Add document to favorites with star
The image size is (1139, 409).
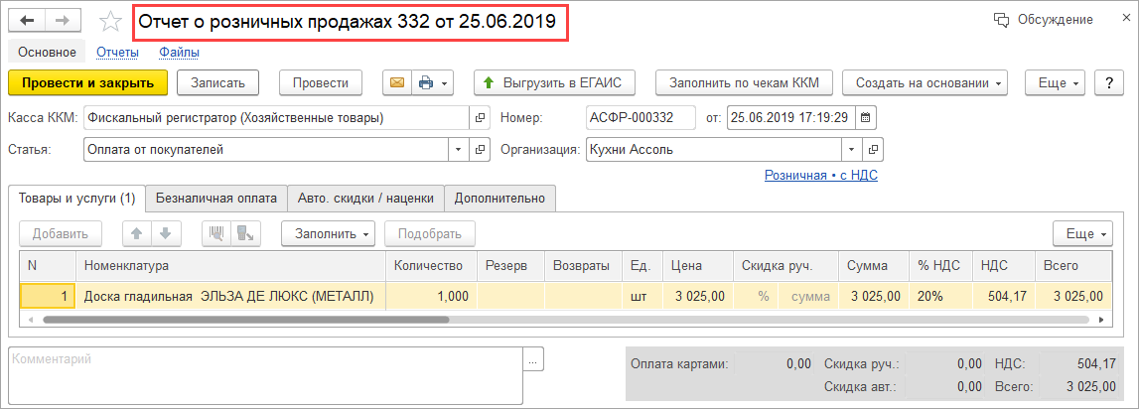tap(112, 21)
